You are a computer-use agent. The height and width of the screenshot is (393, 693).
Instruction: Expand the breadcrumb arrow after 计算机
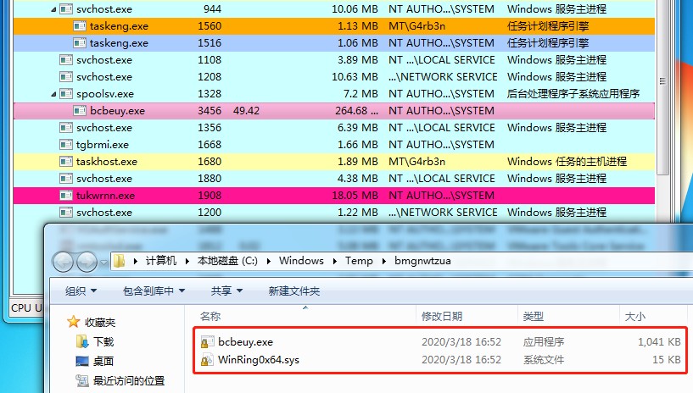point(187,261)
